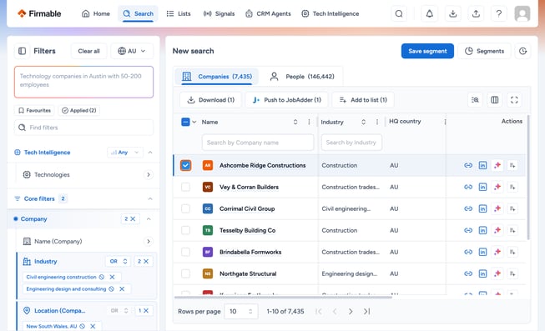
Task: Select Northgate Structural row checkbox
Action: [185, 273]
